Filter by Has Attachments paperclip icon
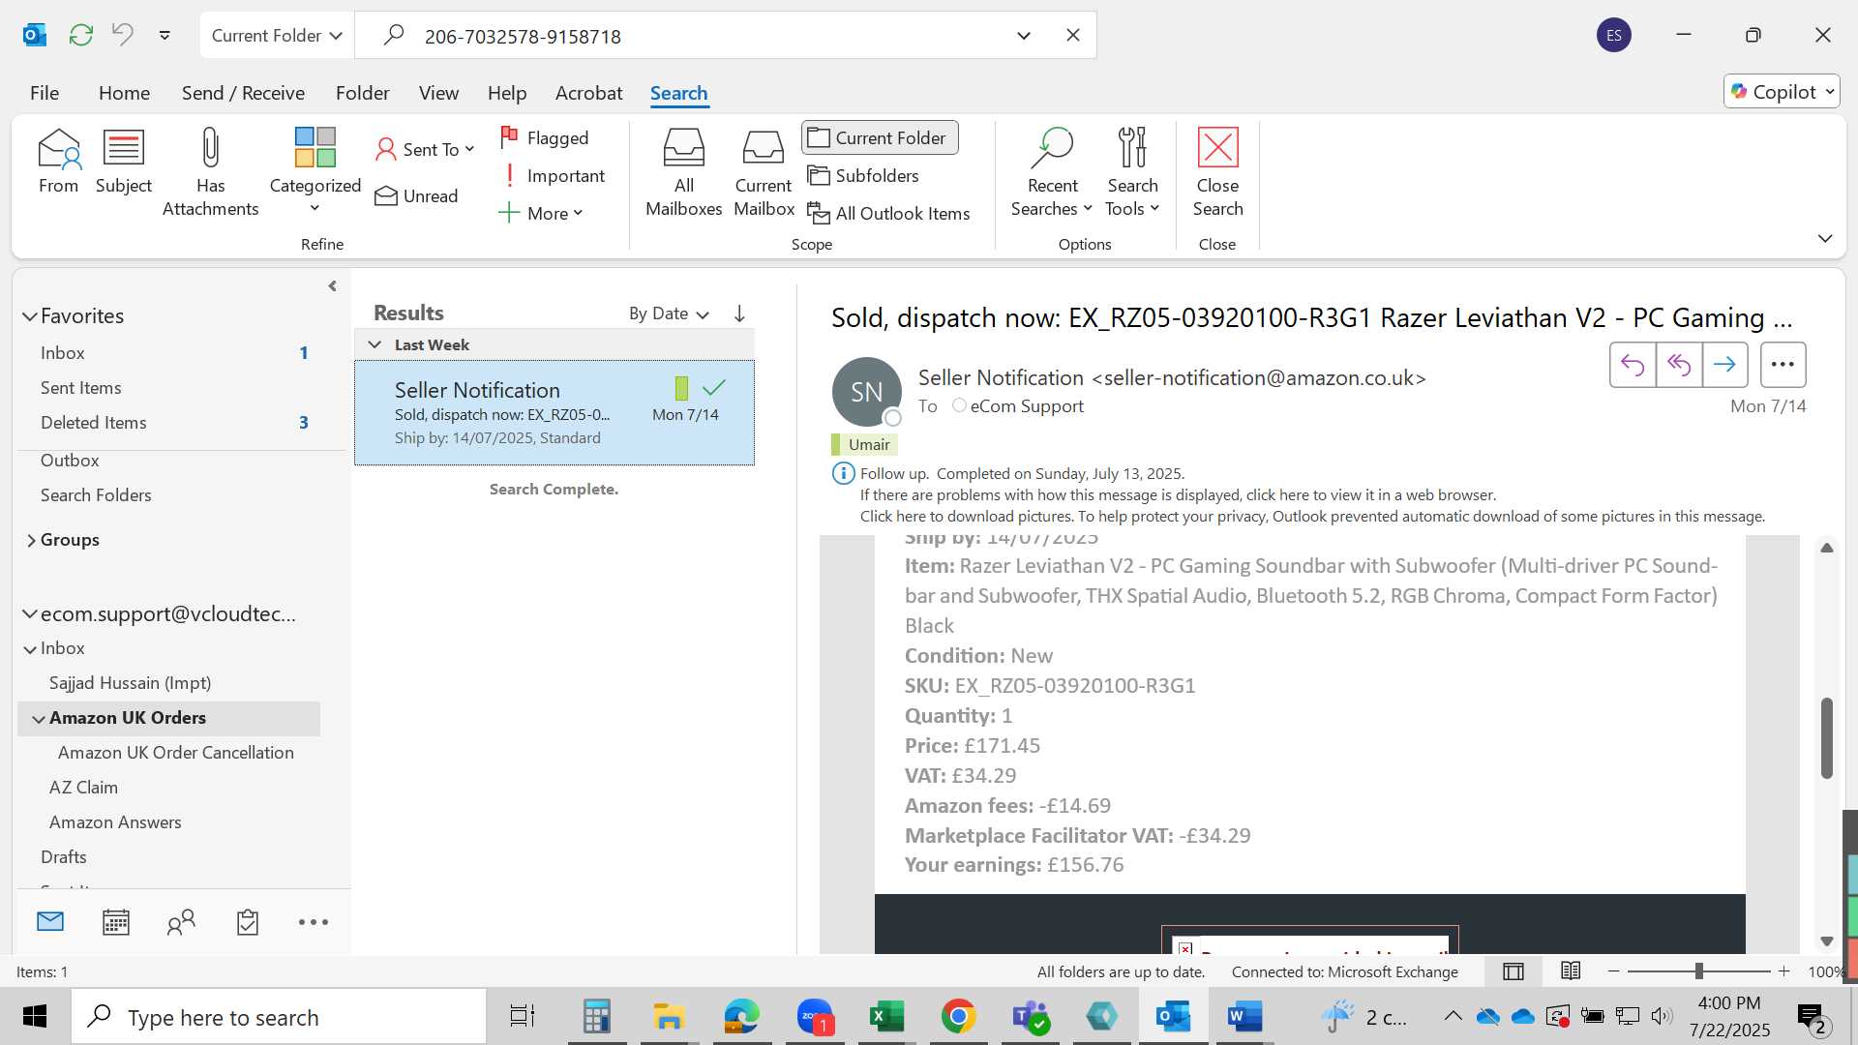 tap(210, 172)
